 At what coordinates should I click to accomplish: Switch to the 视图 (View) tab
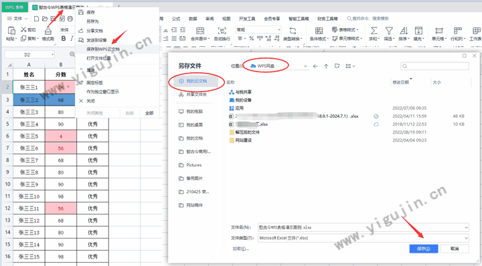click(x=226, y=19)
